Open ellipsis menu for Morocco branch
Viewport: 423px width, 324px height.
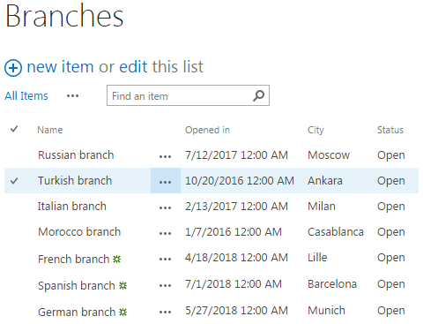(165, 234)
